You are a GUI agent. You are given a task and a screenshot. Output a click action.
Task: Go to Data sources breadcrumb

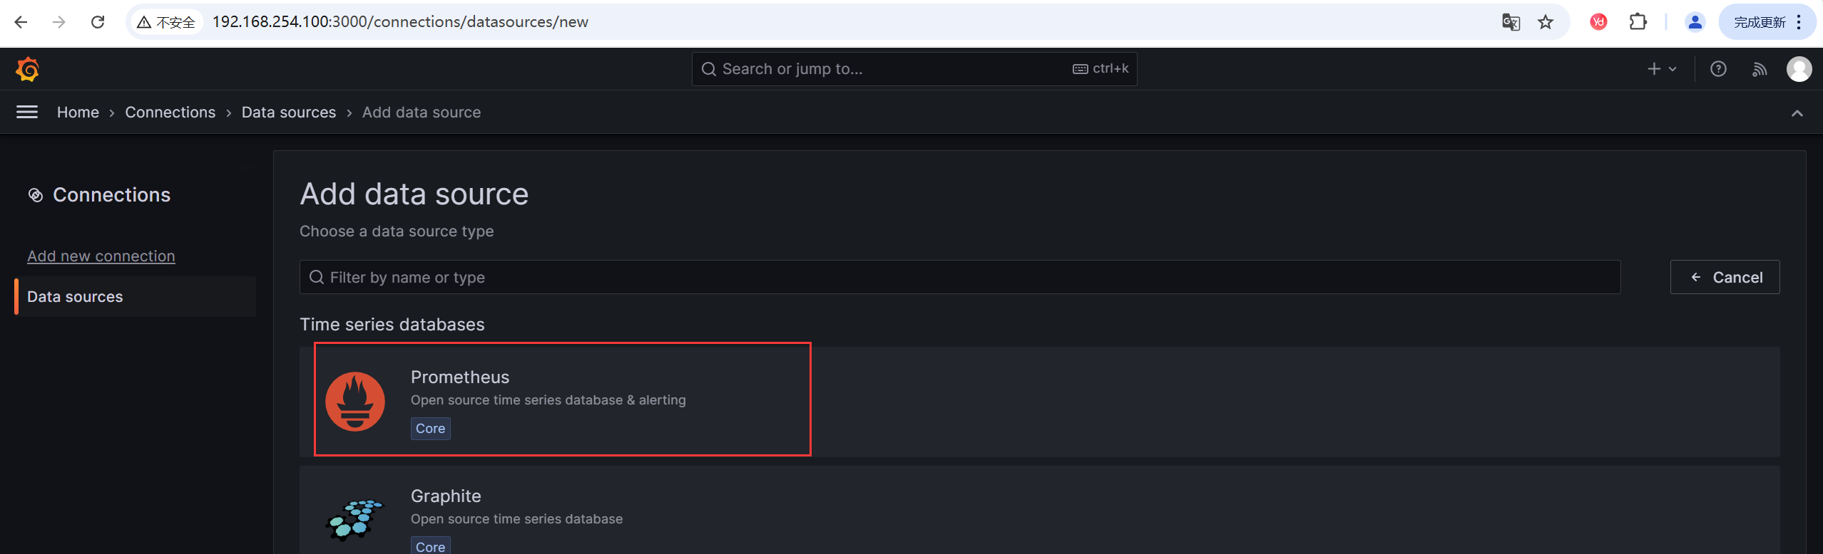point(288,113)
